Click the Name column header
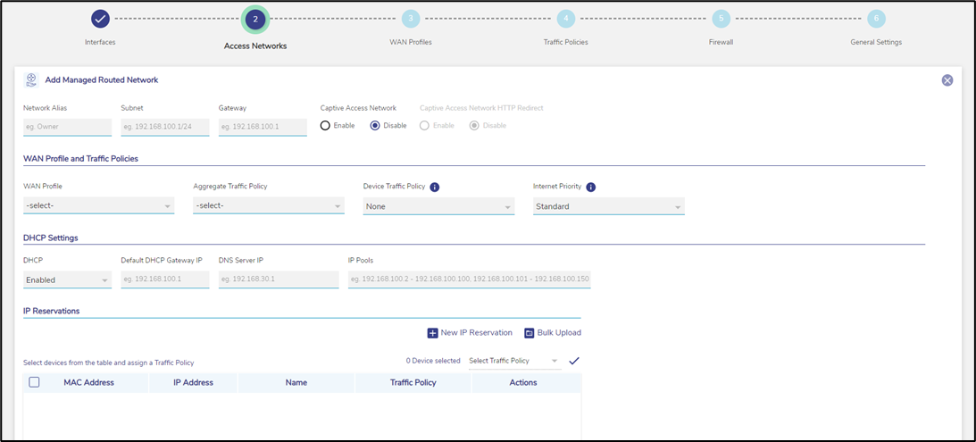This screenshot has height=442, width=976. (x=296, y=383)
